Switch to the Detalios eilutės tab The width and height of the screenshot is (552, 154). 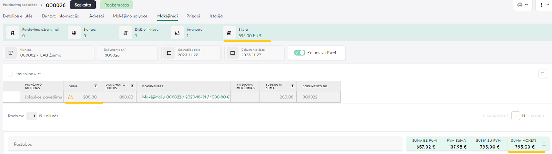pos(18,16)
